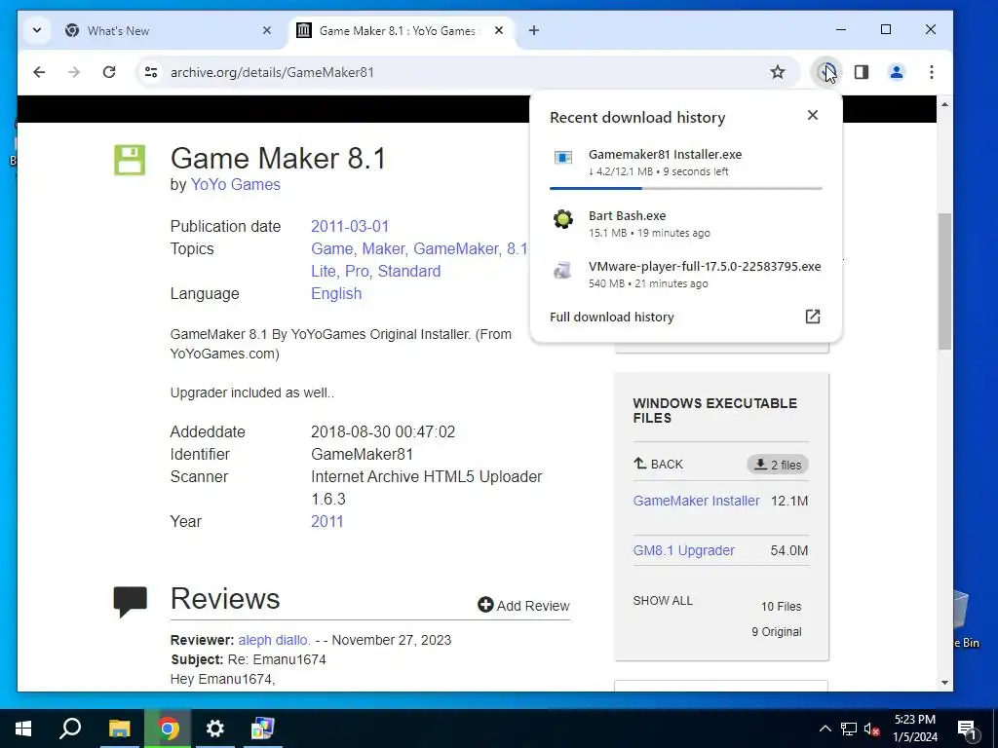Image resolution: width=998 pixels, height=748 pixels.
Task: Click the Gamemaker81 Installer.exe download entry name
Action: (x=665, y=154)
